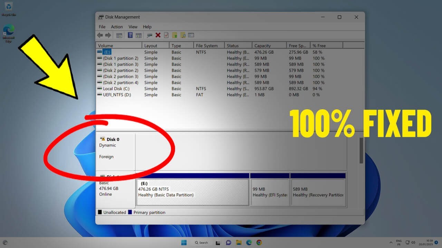Click the black Unallocated legend swatch
Viewport: 442px width, 248px height.
tap(100, 213)
